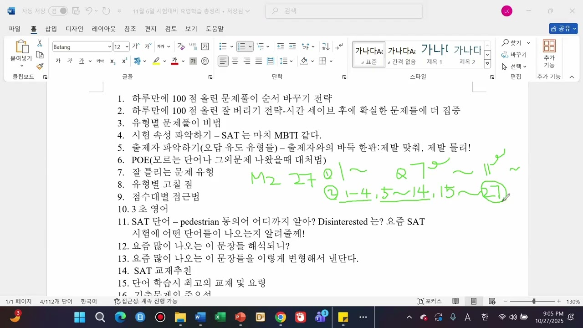The width and height of the screenshot is (583, 328).
Task: Click decrease indent icon
Action: pos(281,46)
